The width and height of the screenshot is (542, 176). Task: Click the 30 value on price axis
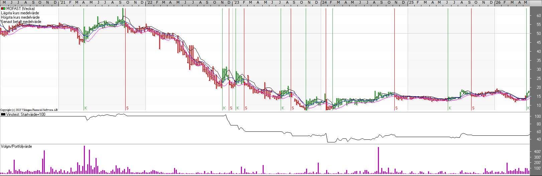click(539, 70)
